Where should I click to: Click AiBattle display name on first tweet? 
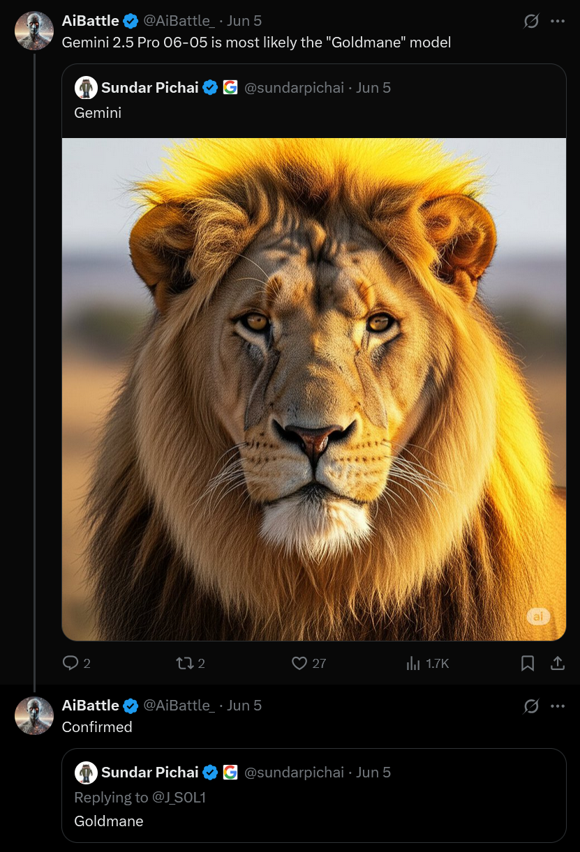(x=91, y=21)
